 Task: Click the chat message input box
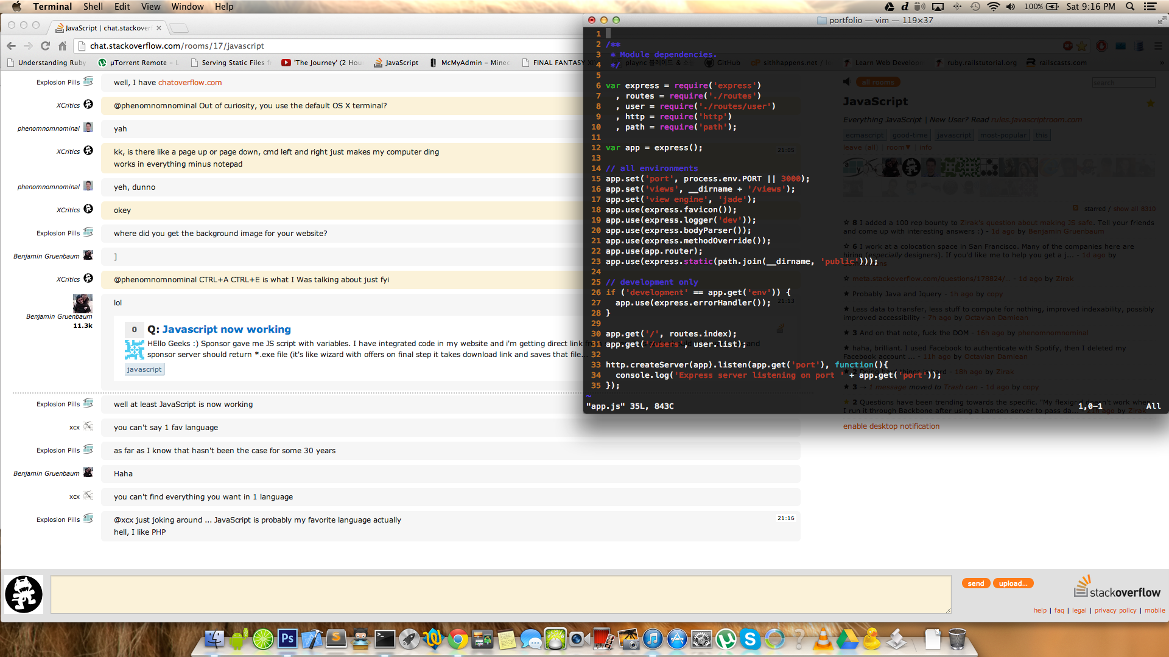pos(500,594)
